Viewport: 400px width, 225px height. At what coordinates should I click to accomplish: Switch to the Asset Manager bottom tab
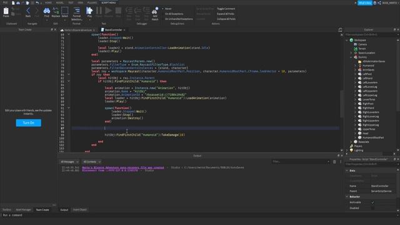point(23,210)
